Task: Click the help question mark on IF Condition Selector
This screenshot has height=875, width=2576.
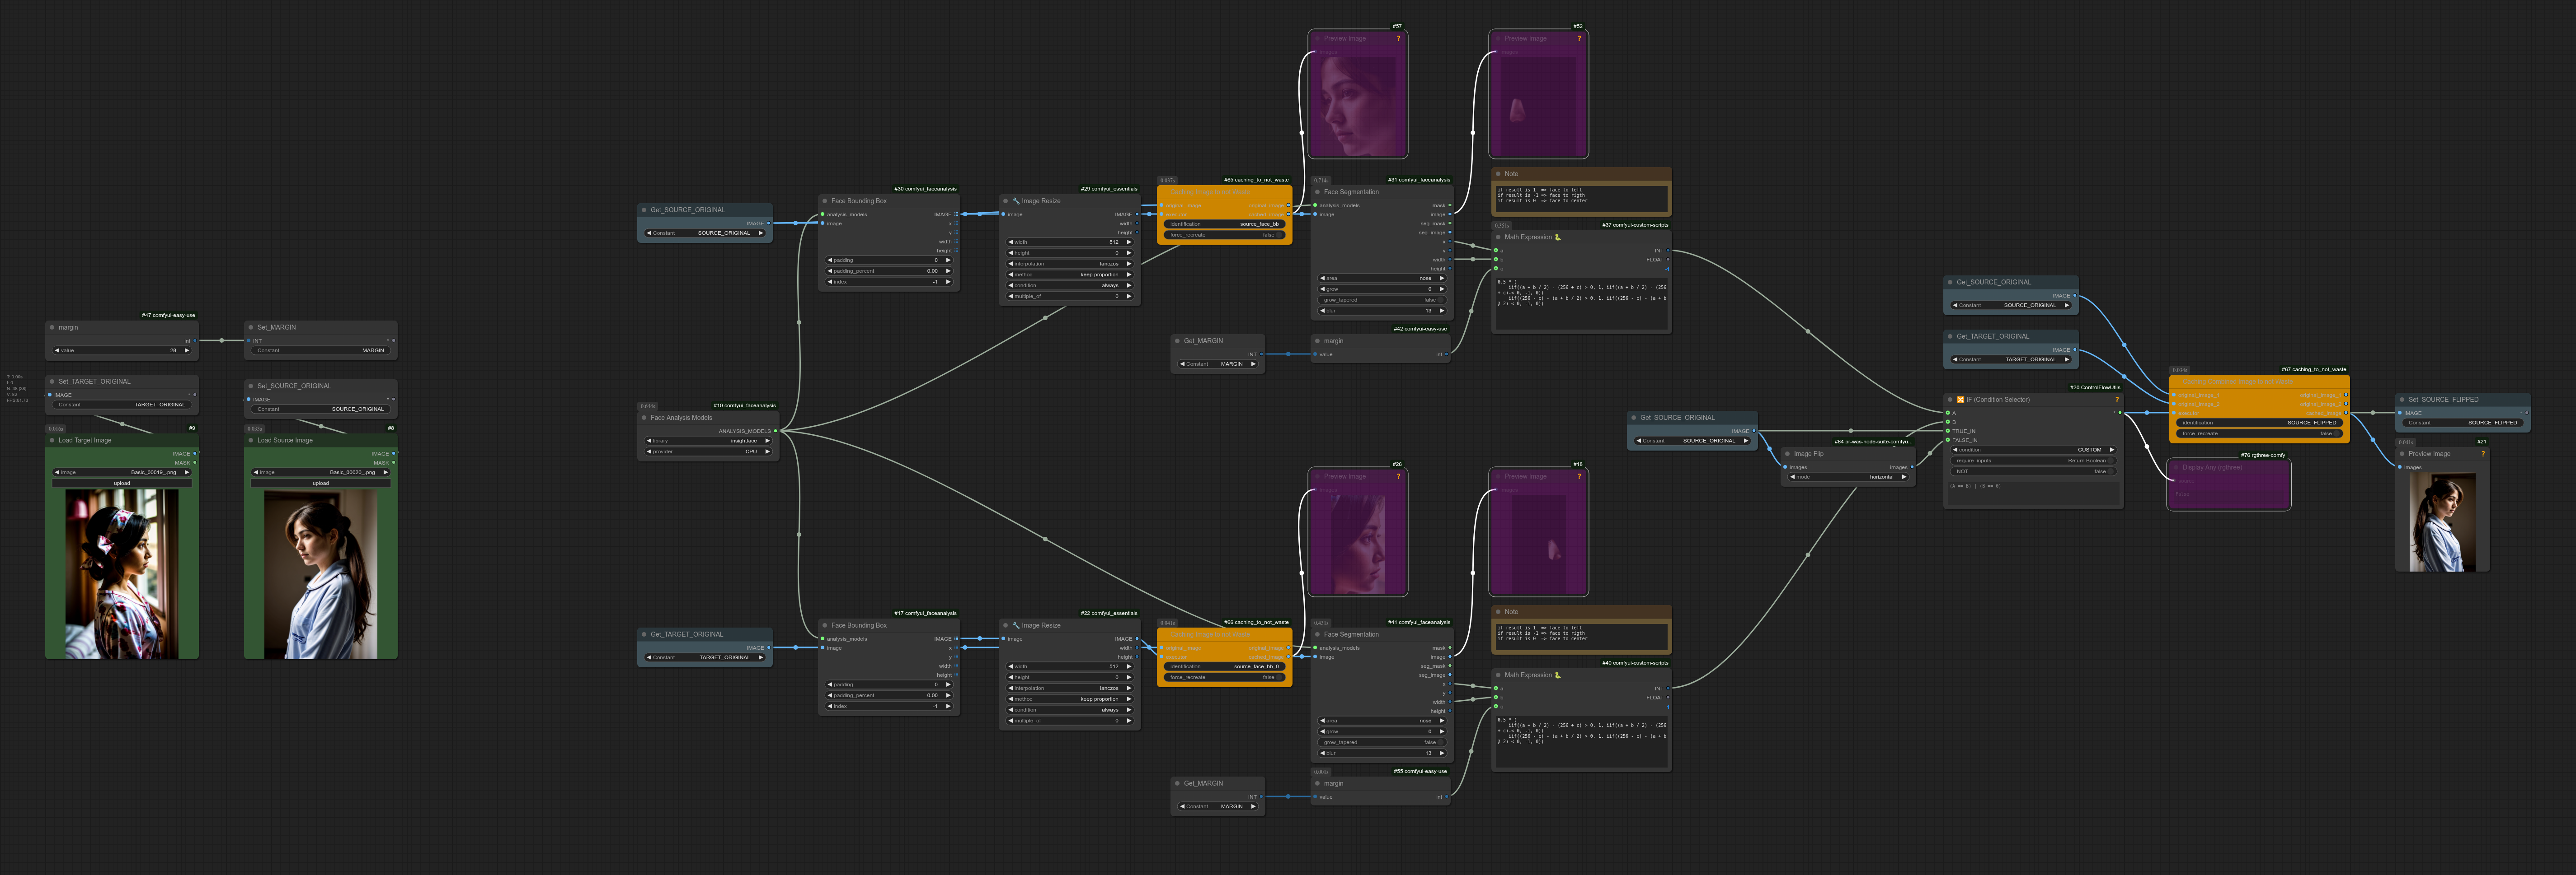Action: [x=2116, y=400]
